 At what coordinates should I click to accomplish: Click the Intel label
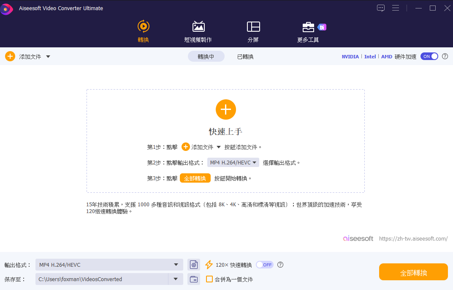pyautogui.click(x=370, y=57)
